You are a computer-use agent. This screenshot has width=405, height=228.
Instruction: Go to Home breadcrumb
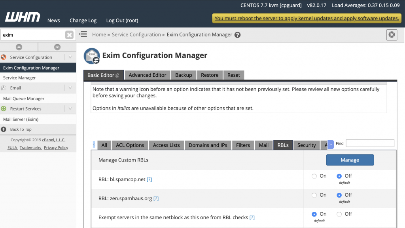click(99, 35)
